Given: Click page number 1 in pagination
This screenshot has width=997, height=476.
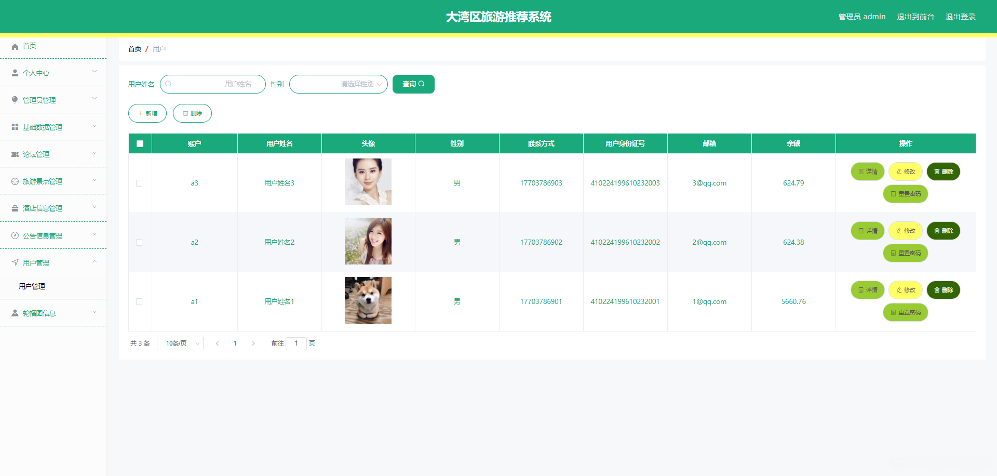Looking at the screenshot, I should click(x=235, y=343).
